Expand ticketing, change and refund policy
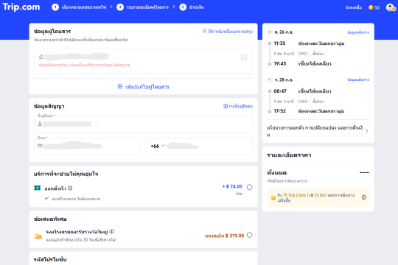 click(318, 131)
